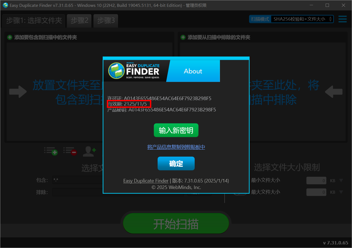This screenshot has height=248, width=352.
Task: Click the Easy Duplicate Finder title bar icon
Action: [x=5, y=5]
